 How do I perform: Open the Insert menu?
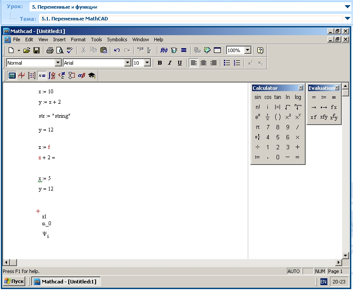coord(59,39)
